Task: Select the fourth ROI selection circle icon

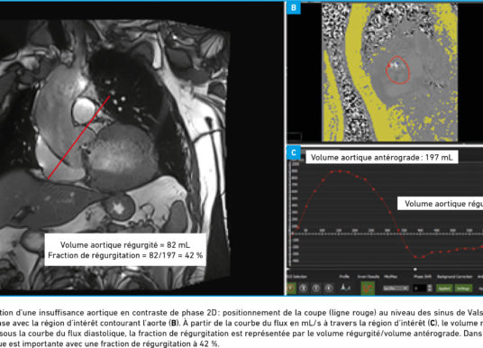Action: click(x=328, y=288)
